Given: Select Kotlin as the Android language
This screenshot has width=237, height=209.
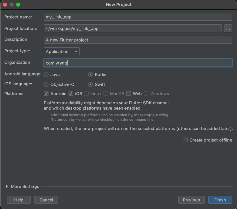Looking at the screenshot, I should [90, 74].
